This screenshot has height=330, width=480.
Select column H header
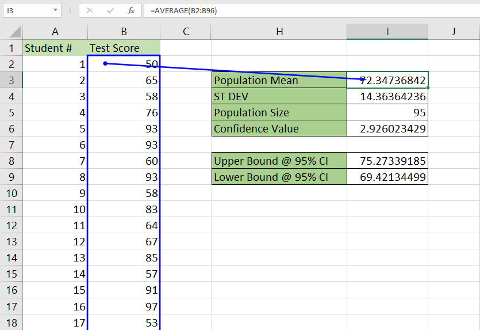tap(279, 32)
